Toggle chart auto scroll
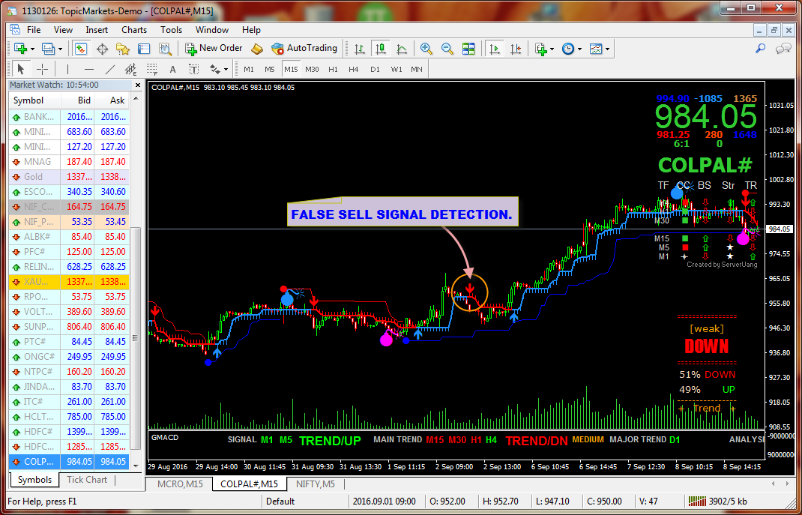Screen dimensions: 802x515 (494, 49)
